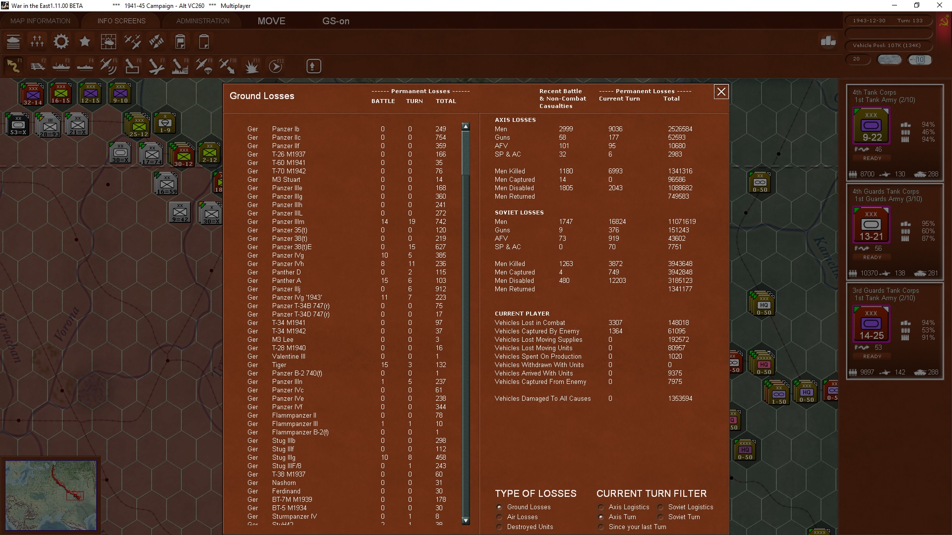Switch to the ADMINISTRATION tab

coord(203,21)
